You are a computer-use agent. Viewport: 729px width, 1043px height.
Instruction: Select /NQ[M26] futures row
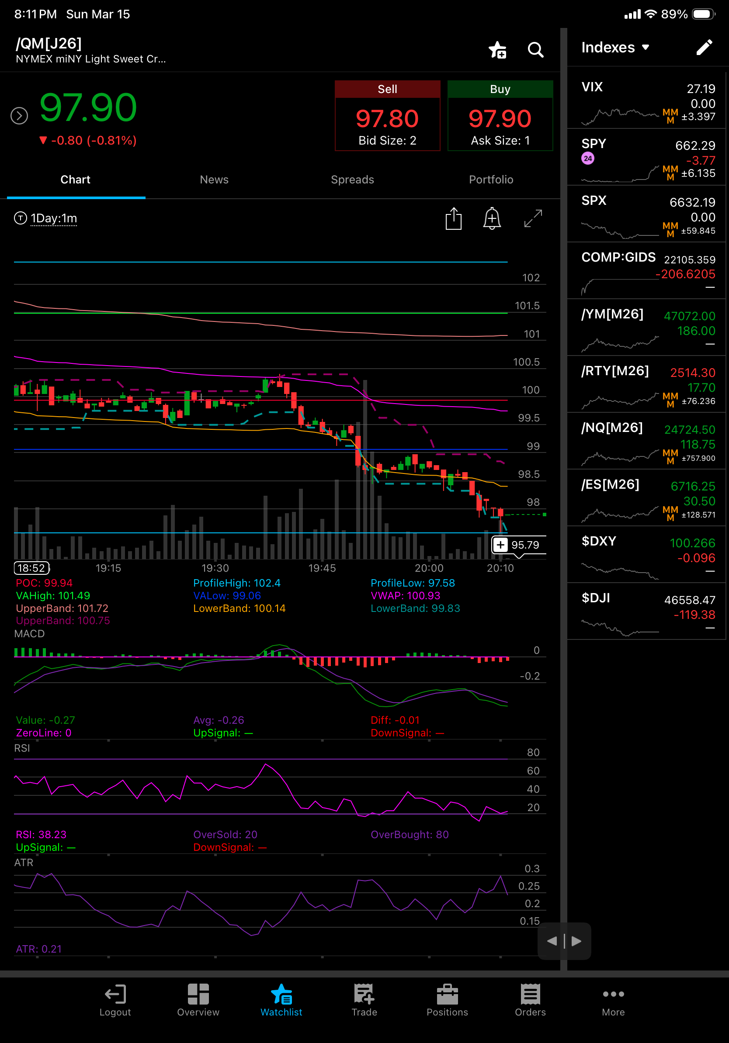[x=646, y=442]
